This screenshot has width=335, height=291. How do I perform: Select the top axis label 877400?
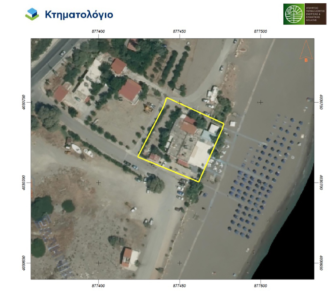[98, 31]
